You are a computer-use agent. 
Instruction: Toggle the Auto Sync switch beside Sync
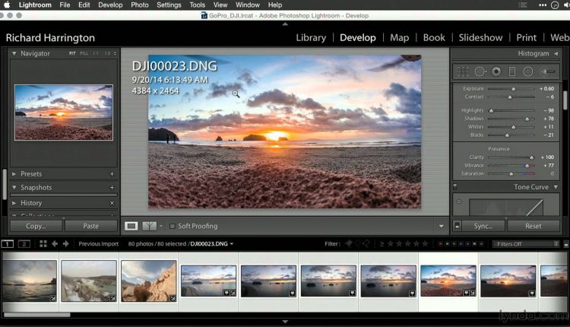458,226
